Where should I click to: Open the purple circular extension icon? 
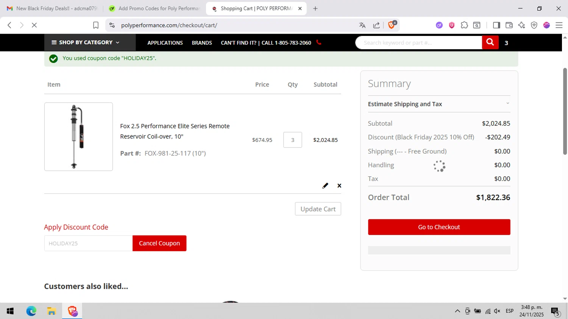tap(439, 25)
